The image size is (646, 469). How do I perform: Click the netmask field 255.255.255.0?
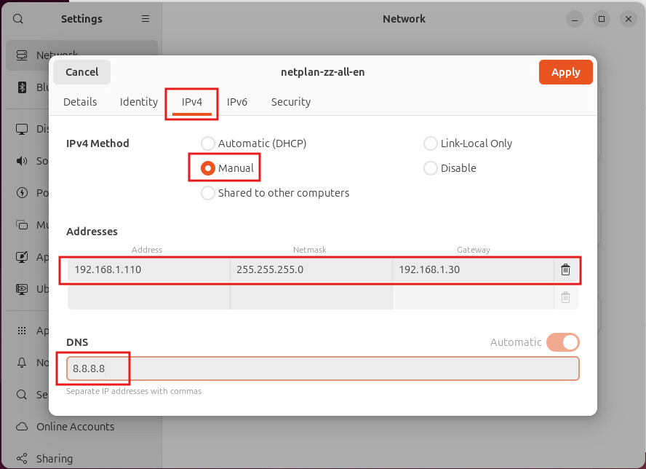coord(311,269)
